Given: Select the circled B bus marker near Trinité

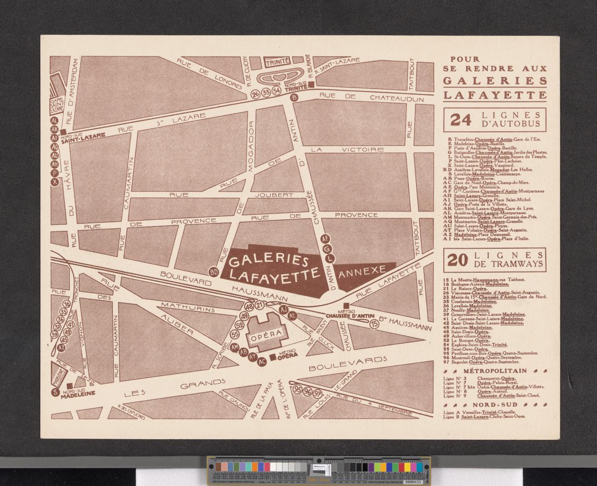Looking at the screenshot, I should tap(294, 97).
